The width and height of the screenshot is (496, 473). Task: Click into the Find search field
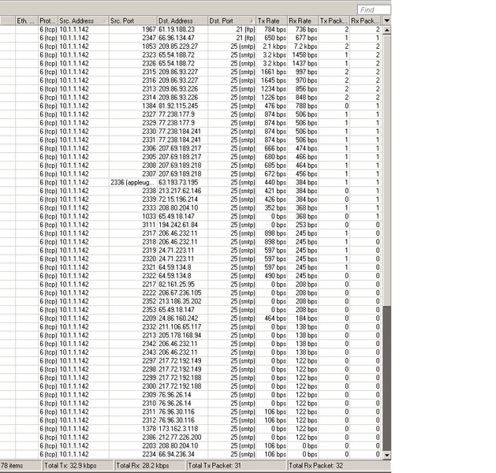pyautogui.click(x=374, y=10)
